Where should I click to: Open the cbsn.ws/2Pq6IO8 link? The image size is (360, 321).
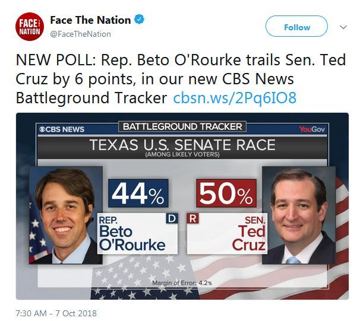click(x=234, y=98)
